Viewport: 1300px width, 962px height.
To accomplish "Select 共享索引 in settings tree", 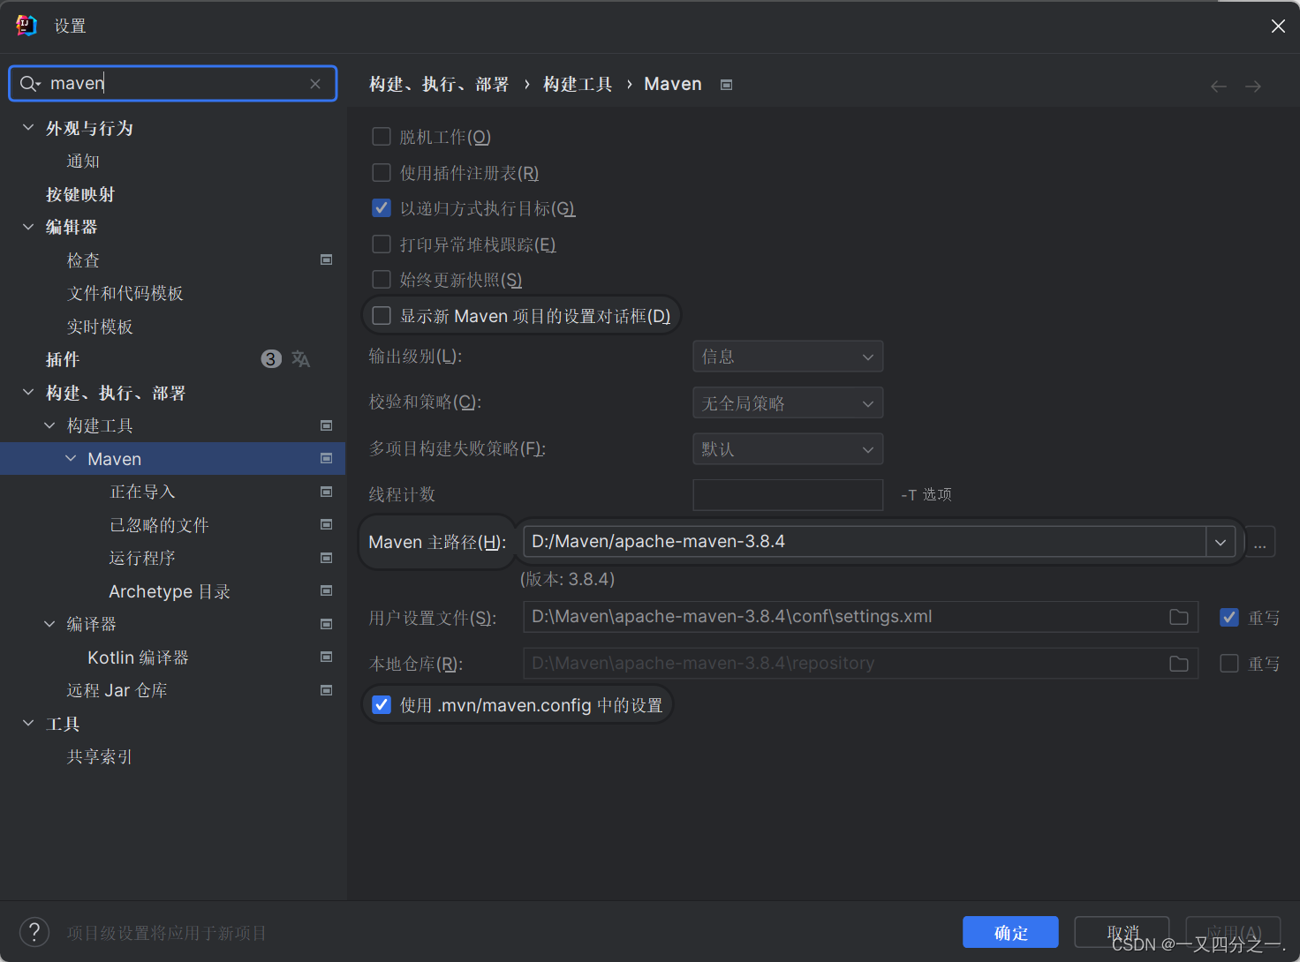I will coord(100,756).
